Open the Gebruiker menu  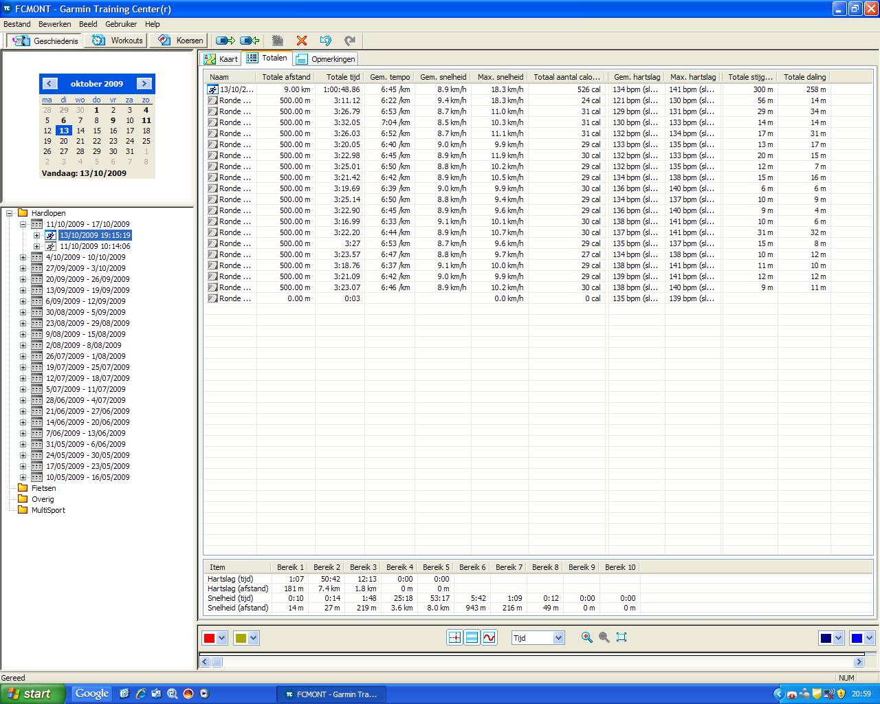(x=121, y=24)
